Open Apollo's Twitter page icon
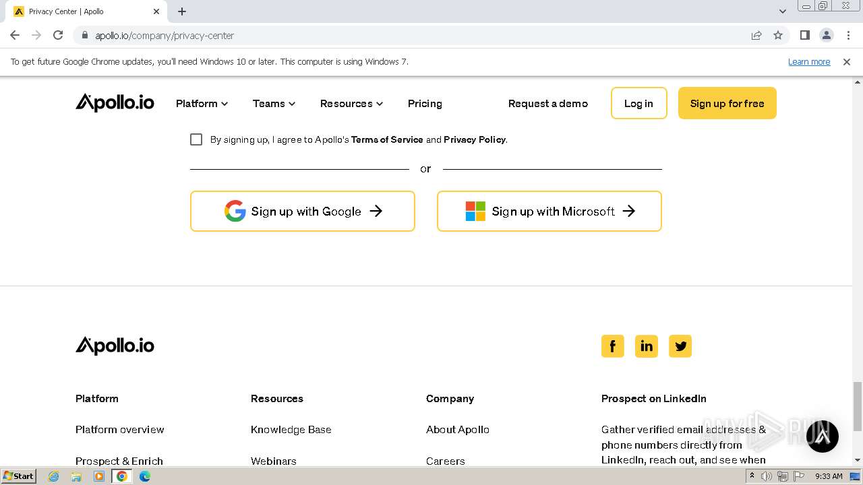The height and width of the screenshot is (485, 863). 680,346
